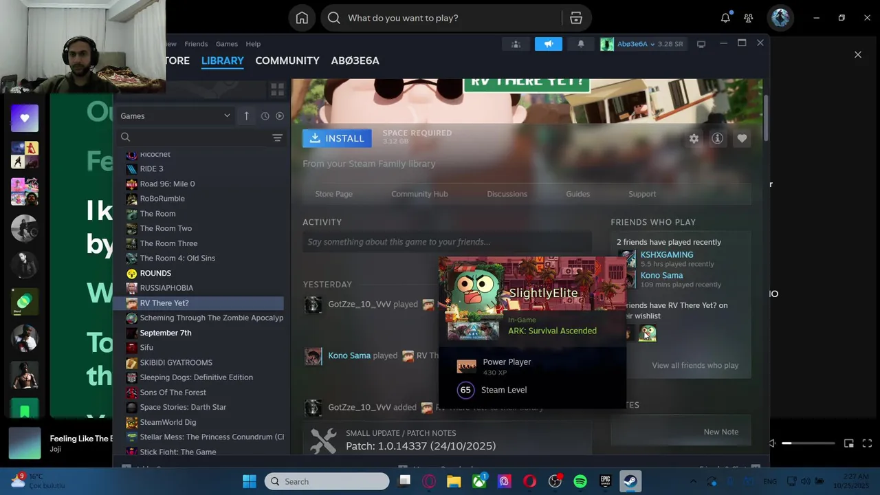The image size is (880, 495).
Task: Click the activity status input box
Action: click(447, 242)
